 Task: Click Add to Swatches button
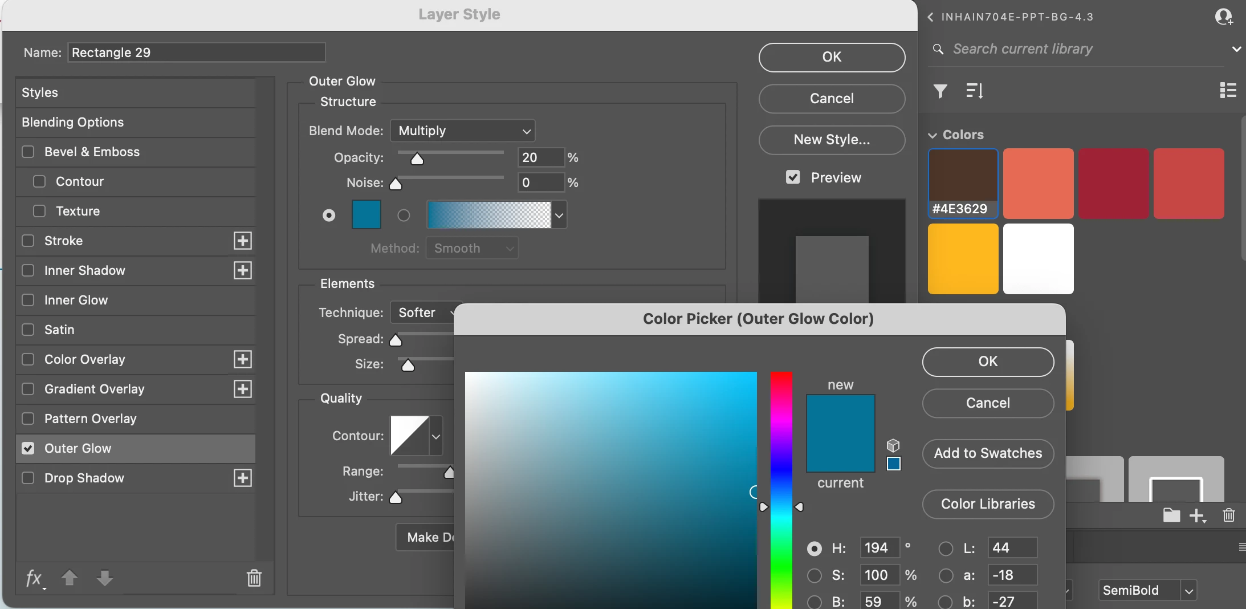[x=988, y=453]
